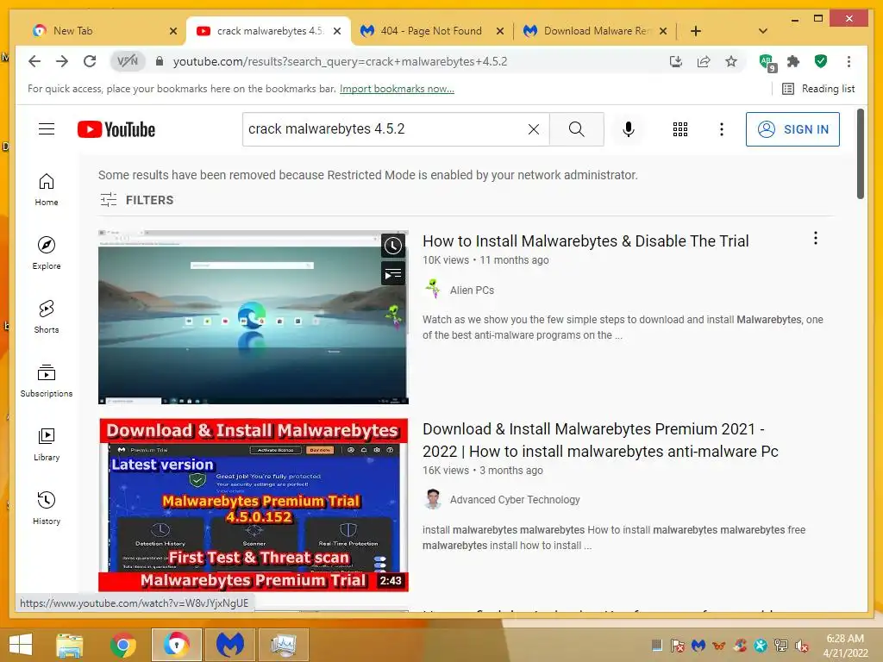Open the Reading list
Screen dimensions: 883x662
coord(819,89)
